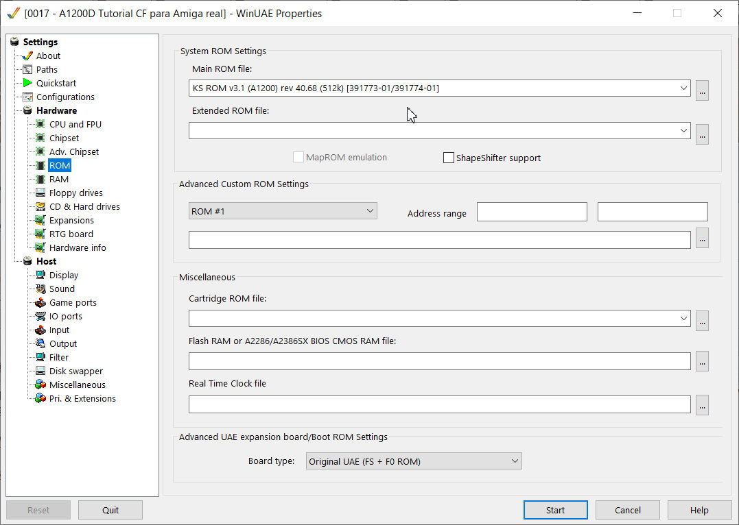This screenshot has height=525, width=739.
Task: Click the Cancel button
Action: (x=627, y=510)
